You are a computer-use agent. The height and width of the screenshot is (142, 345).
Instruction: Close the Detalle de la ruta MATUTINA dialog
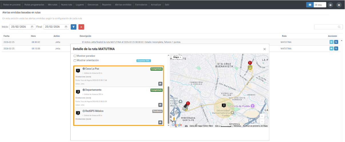pyautogui.click(x=264, y=49)
